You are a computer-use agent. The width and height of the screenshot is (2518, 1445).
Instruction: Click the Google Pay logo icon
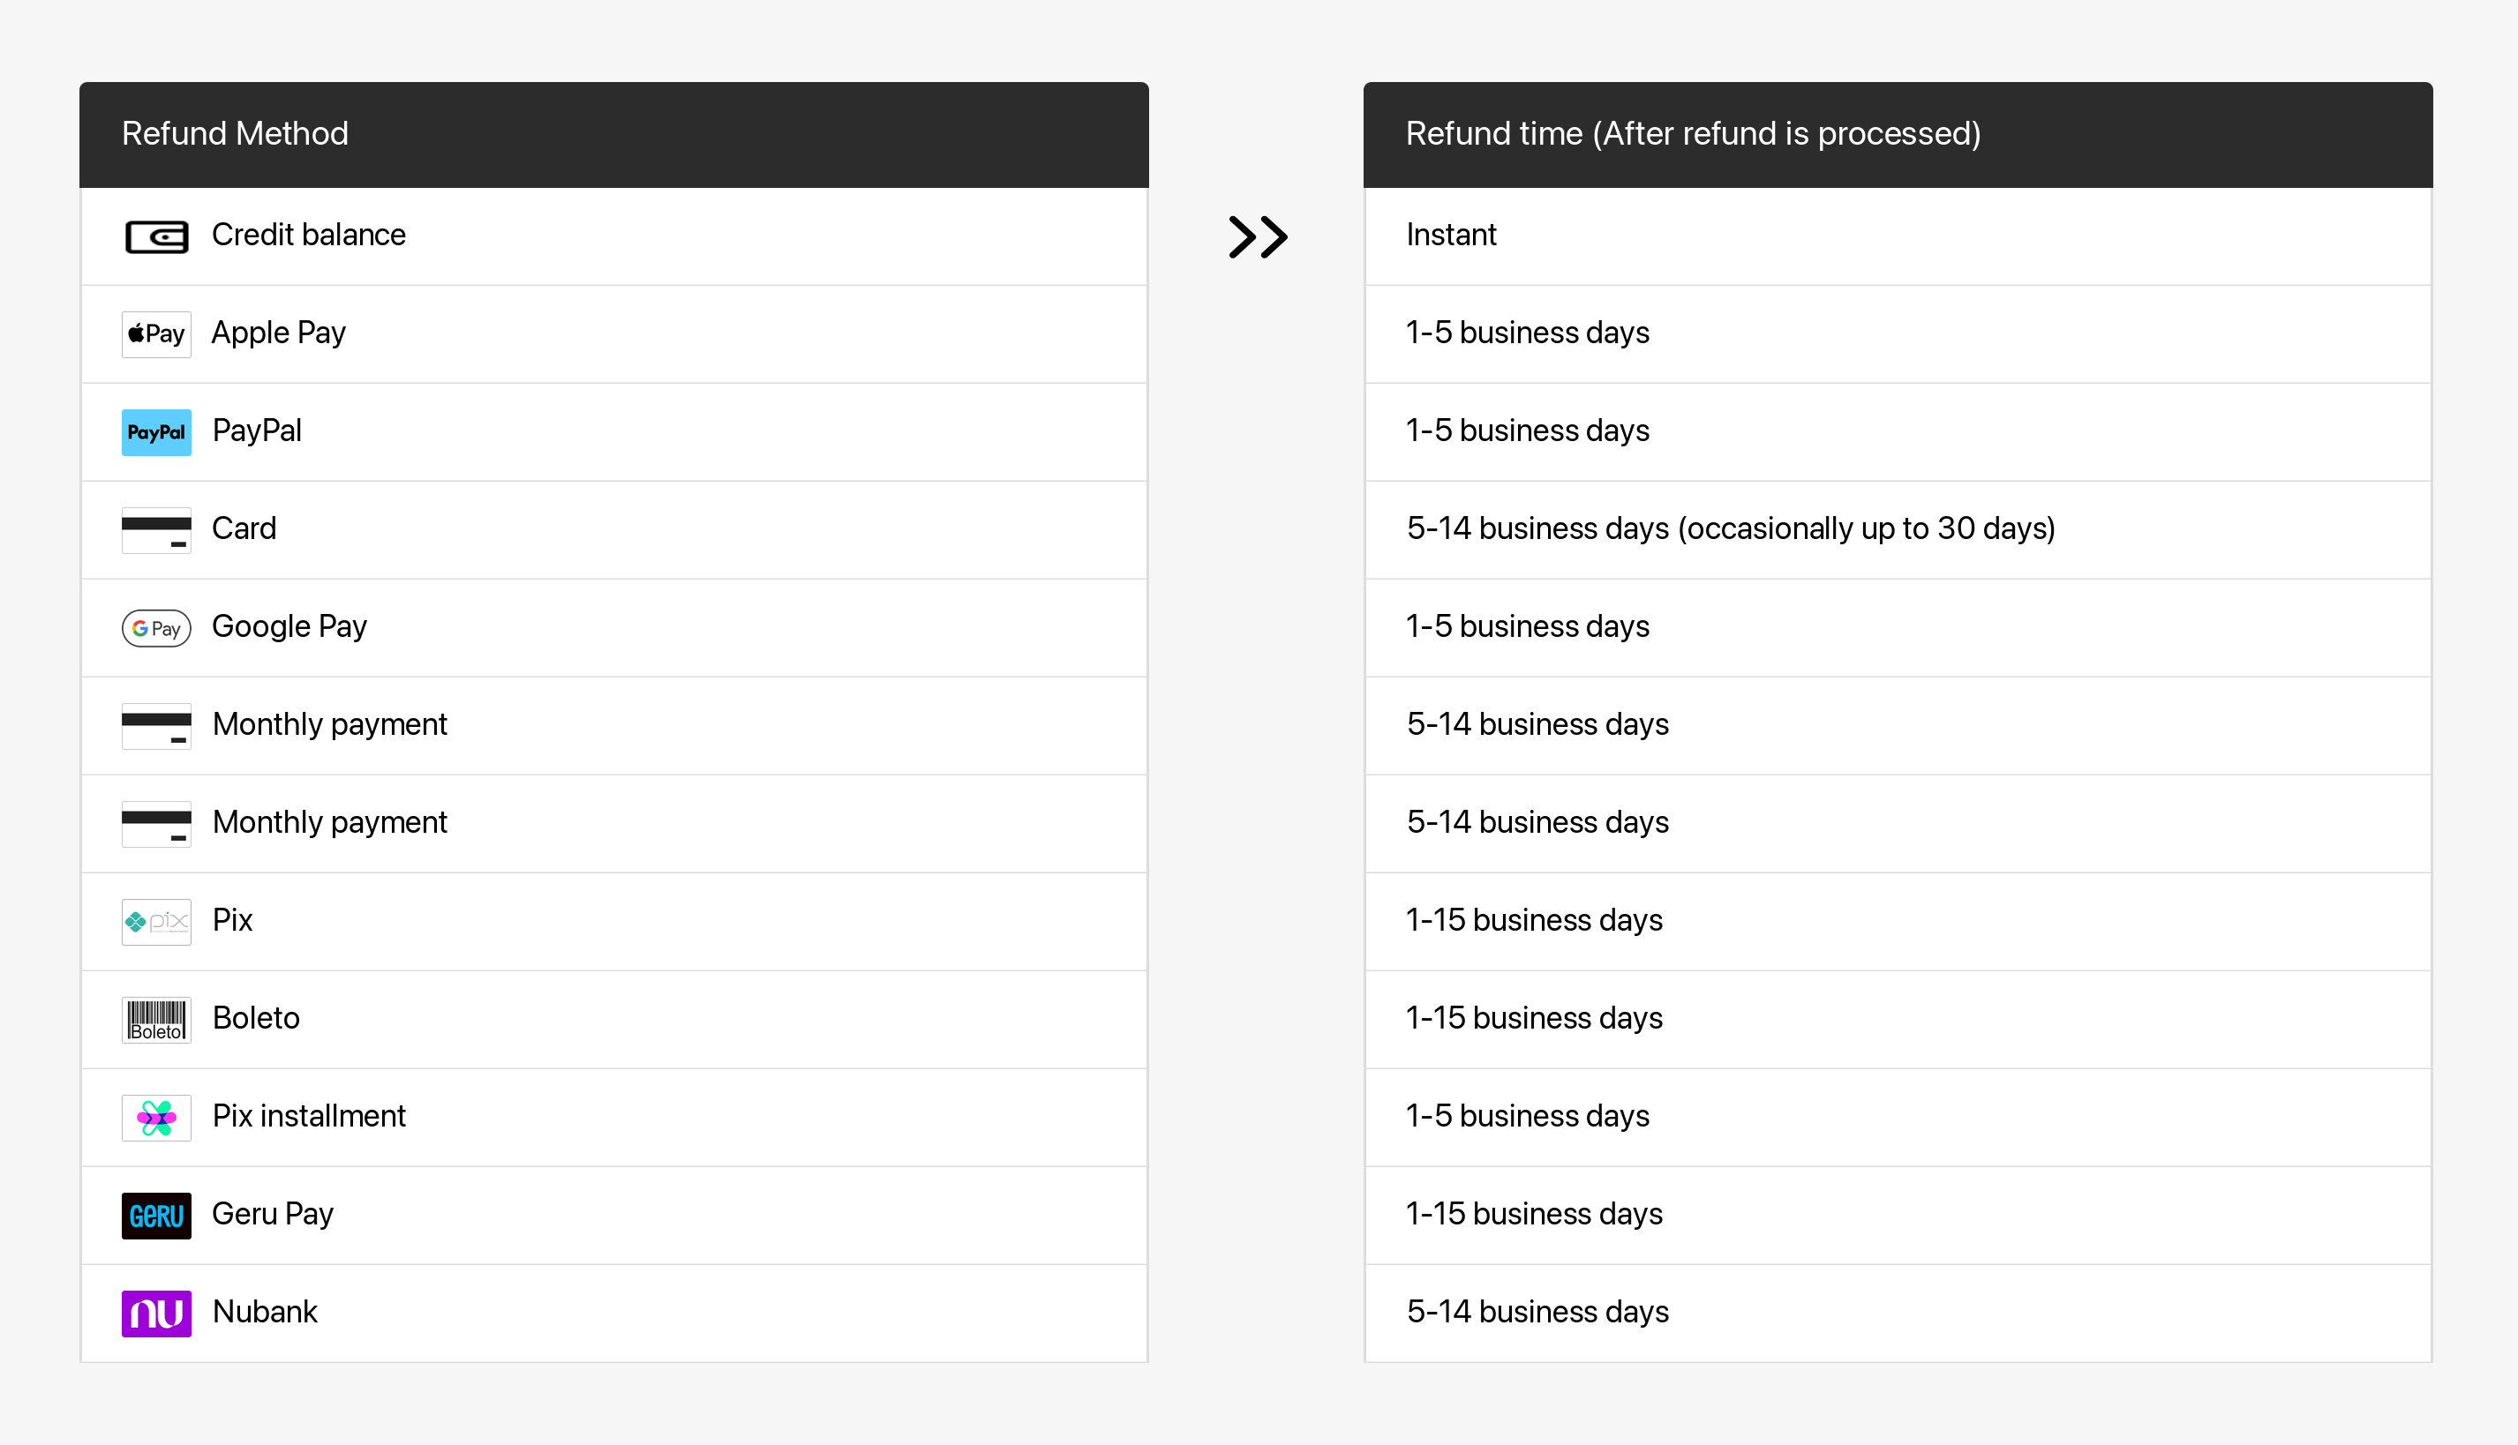pyautogui.click(x=156, y=628)
